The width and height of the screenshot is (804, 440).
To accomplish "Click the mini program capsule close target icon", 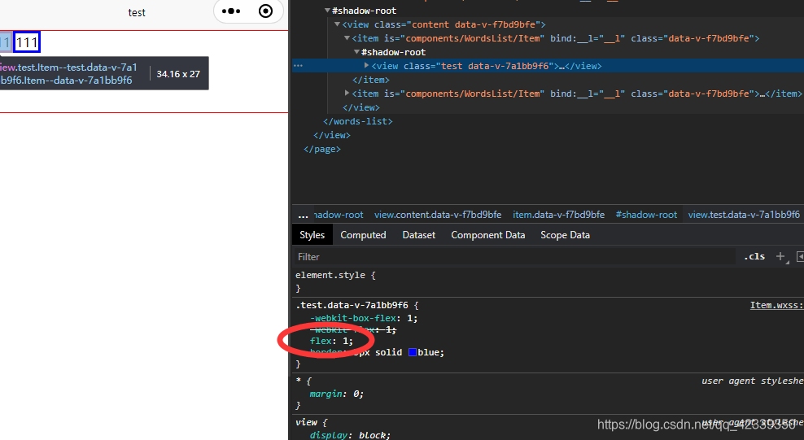I will [265, 11].
